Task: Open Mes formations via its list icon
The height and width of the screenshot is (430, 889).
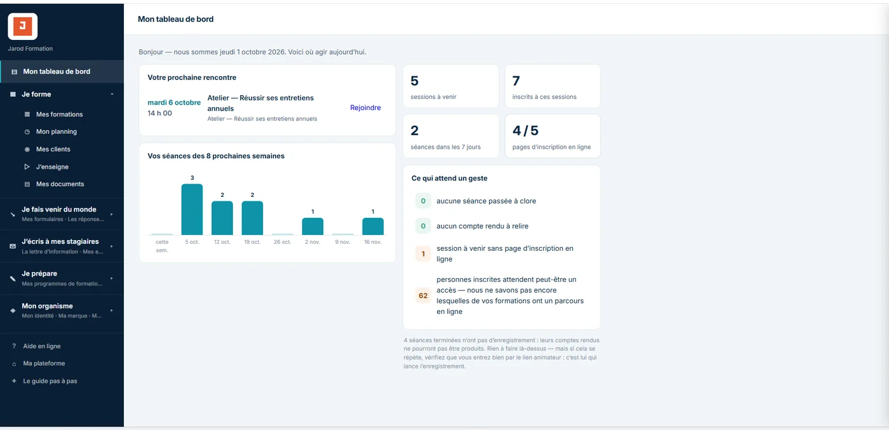Action: point(27,114)
